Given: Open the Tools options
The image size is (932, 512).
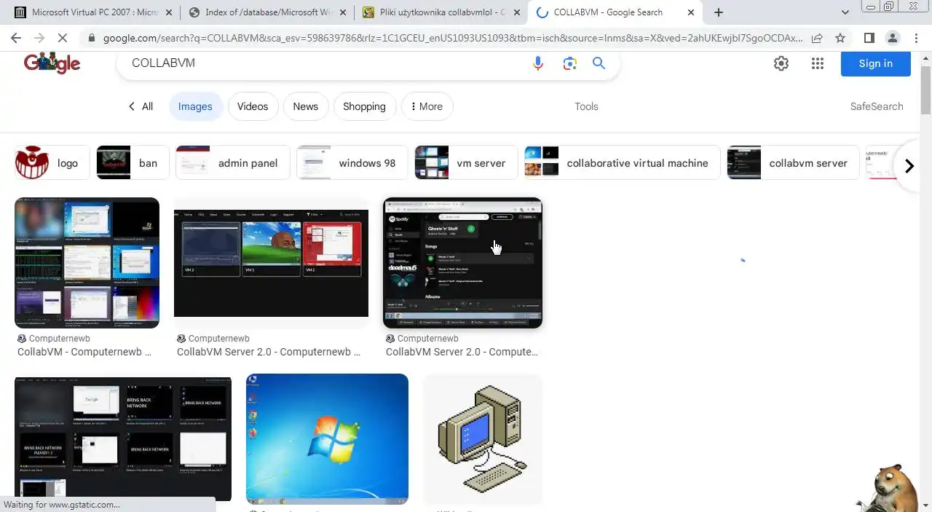Looking at the screenshot, I should tap(586, 106).
